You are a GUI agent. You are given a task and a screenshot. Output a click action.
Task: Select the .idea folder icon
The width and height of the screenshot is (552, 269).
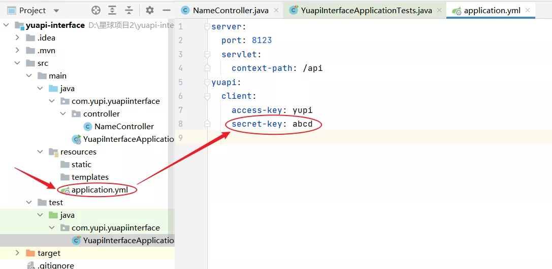pos(30,38)
